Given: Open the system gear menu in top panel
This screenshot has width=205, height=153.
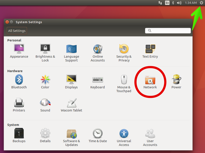Looking at the screenshot, I should [201, 3].
